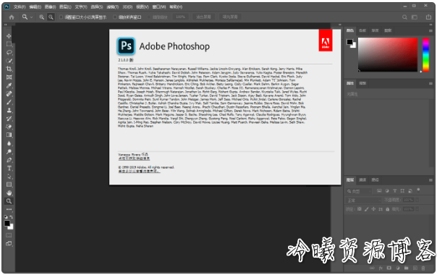This screenshot has height=275, width=437.
Task: Open the Image menu
Action: 50,7
